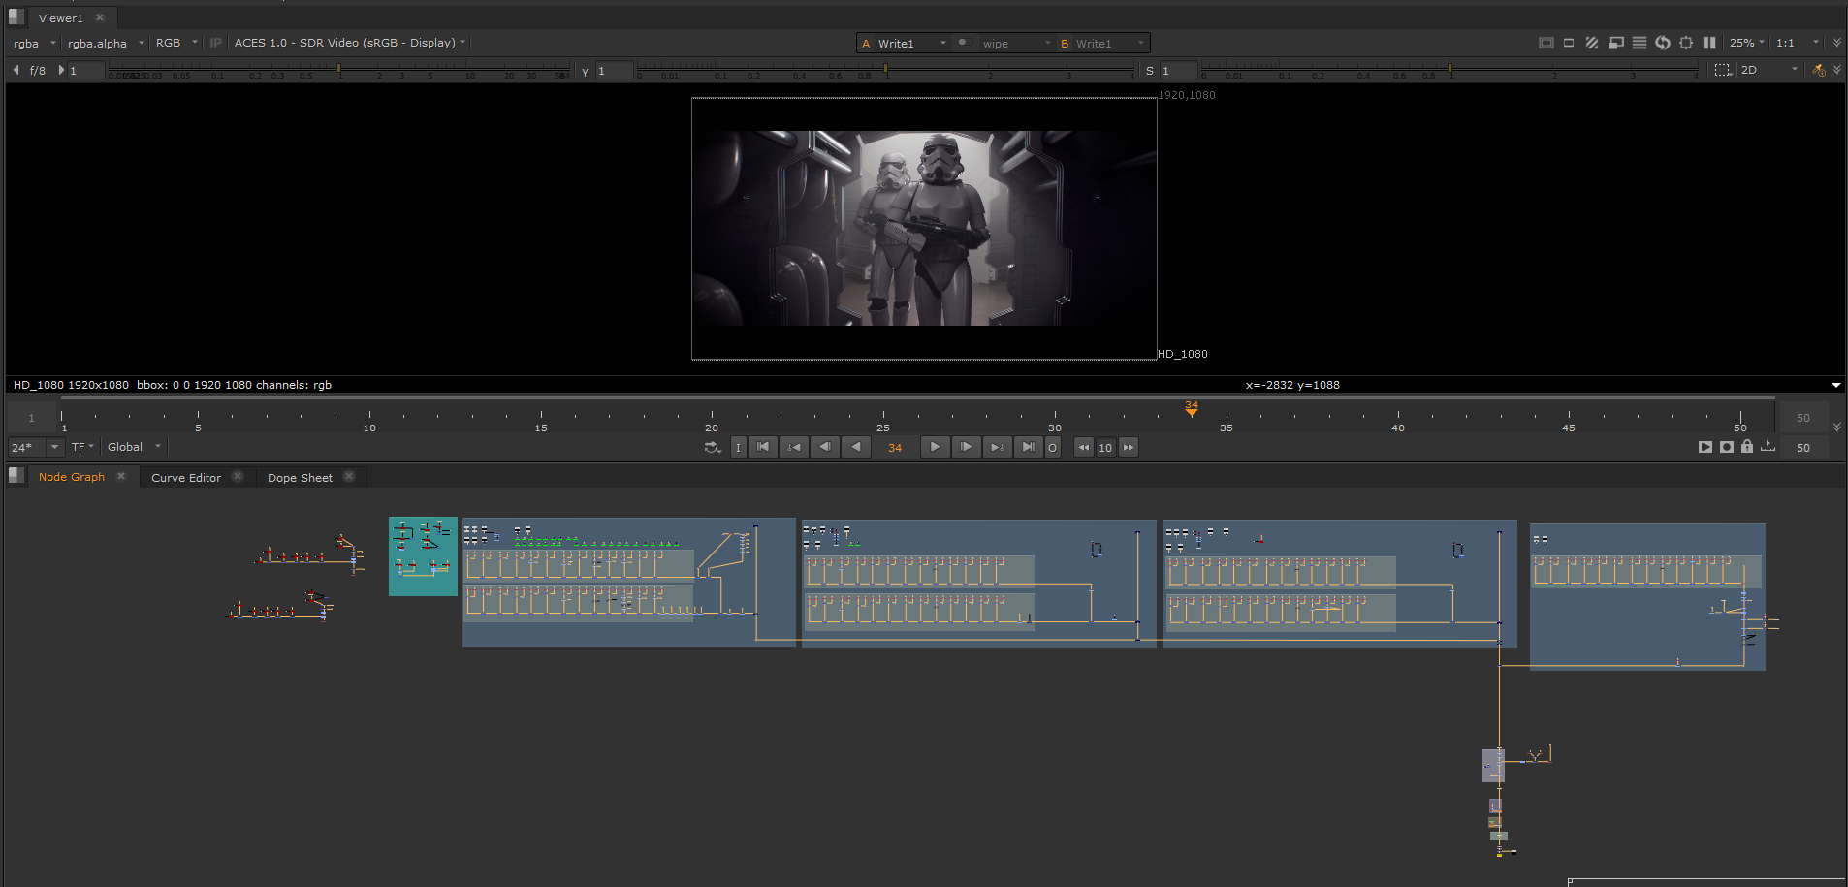Click the horizontal lines full-frame processing icon
Image resolution: width=1848 pixels, height=887 pixels.
[1640, 43]
